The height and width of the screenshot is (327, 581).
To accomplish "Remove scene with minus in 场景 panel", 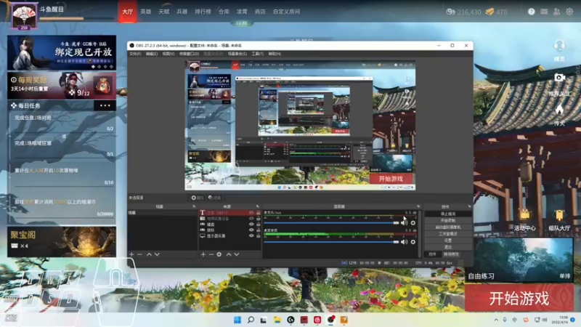I will point(139,254).
